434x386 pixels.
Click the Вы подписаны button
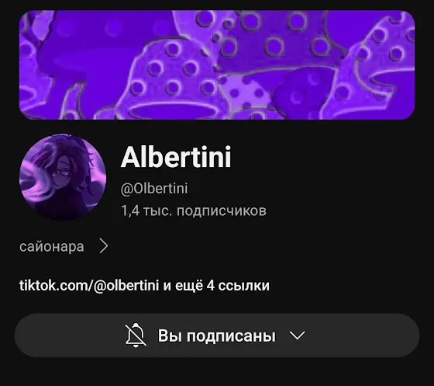(x=217, y=336)
